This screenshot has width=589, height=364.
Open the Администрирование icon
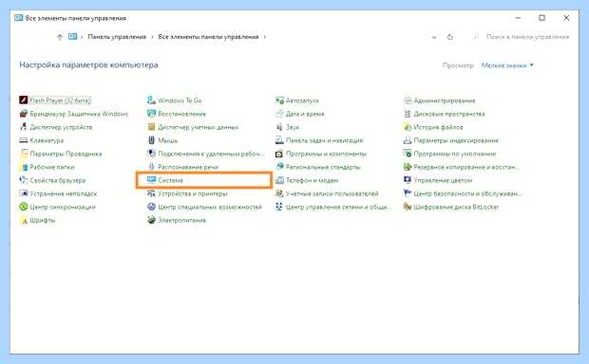click(408, 100)
